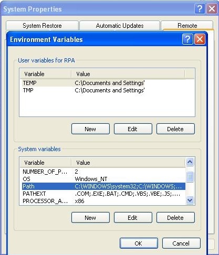Click the system variables scroll up arrow
Screen dimensions: 219x255
pos(190,162)
